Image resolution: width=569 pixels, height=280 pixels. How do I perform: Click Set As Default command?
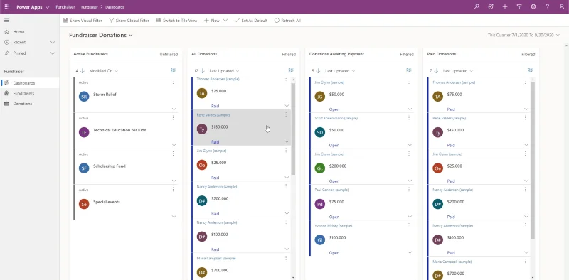click(x=251, y=21)
